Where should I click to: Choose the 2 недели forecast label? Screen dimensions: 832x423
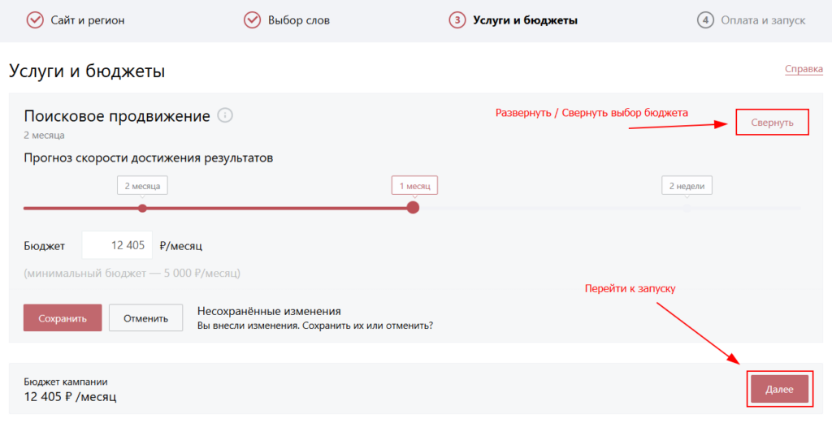(687, 186)
